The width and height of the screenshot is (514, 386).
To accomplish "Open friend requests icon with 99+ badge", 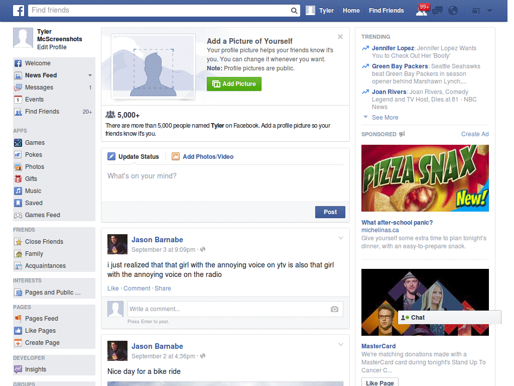I will (422, 10).
